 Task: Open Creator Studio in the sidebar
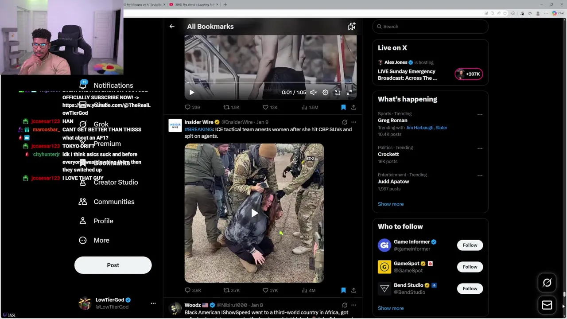[109, 182]
